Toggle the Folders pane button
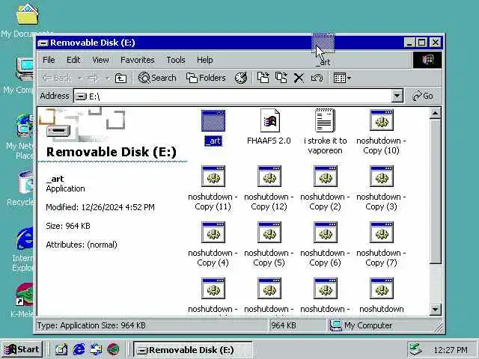Screen dimensions: 479x359 (x=207, y=78)
